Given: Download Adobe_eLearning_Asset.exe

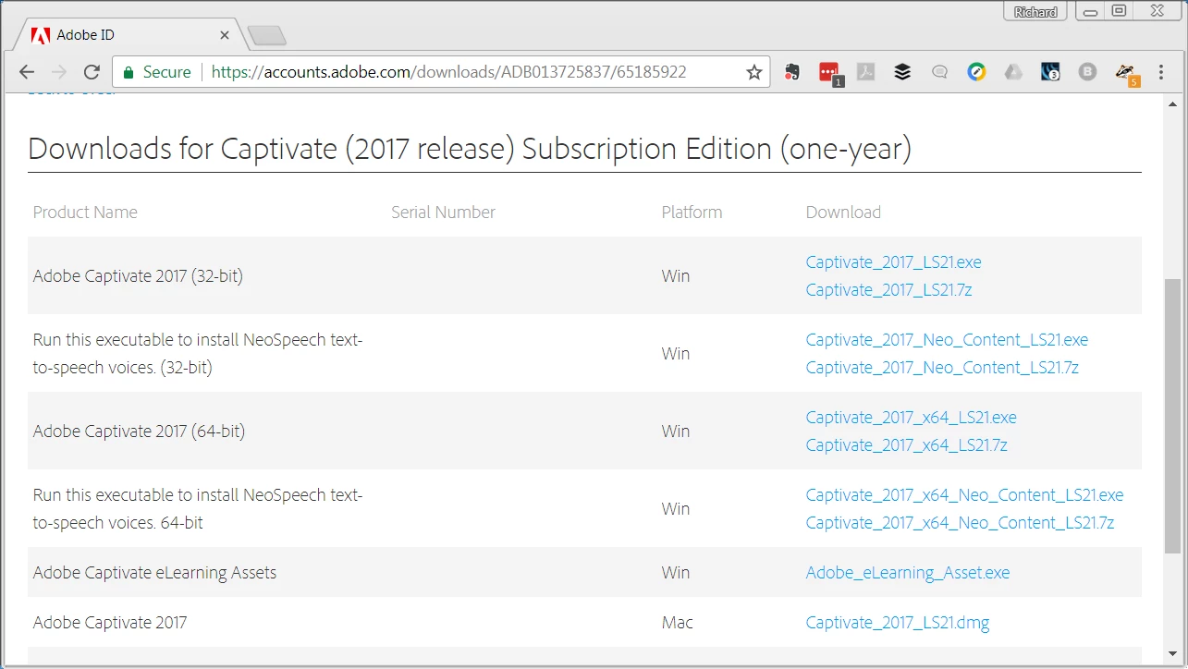Looking at the screenshot, I should (x=907, y=573).
